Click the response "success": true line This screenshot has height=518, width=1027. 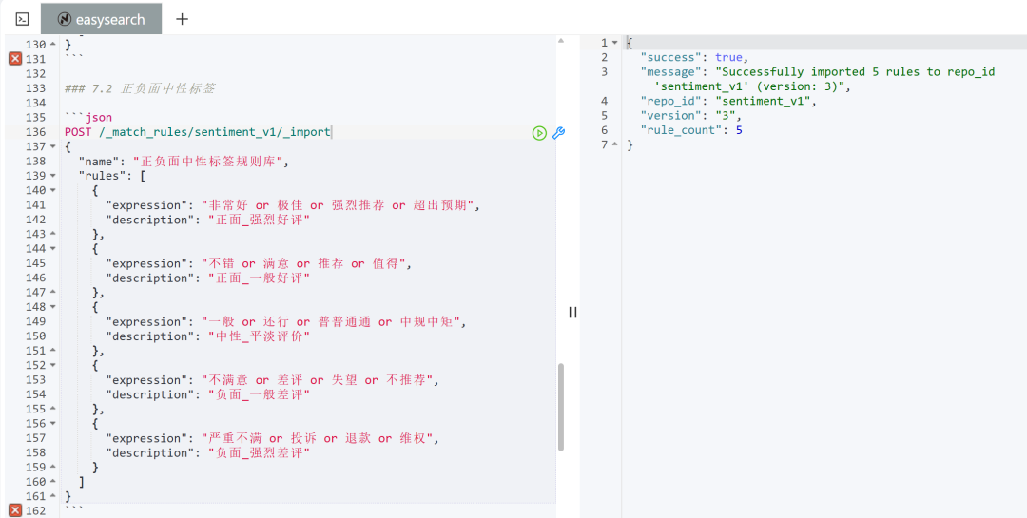coord(694,58)
